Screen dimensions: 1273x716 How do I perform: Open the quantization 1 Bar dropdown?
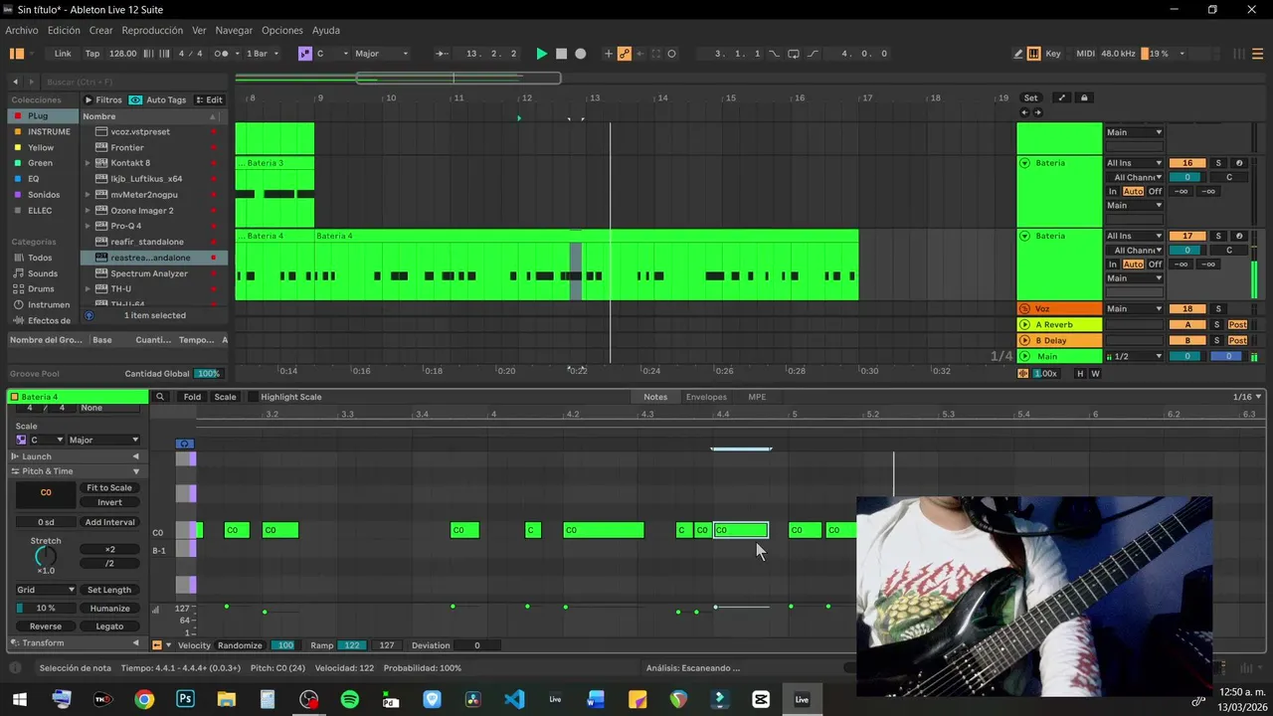263,54
